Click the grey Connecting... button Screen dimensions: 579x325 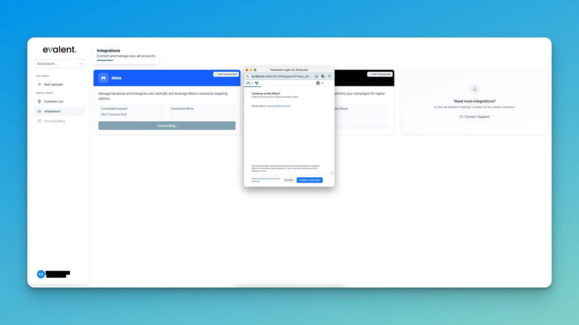pos(167,126)
